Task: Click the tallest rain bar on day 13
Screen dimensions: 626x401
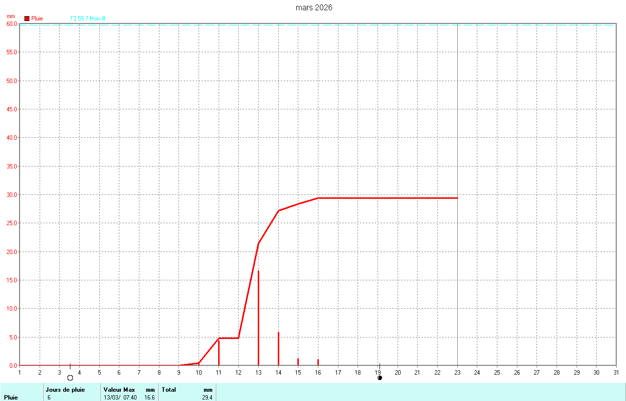Action: click(x=258, y=317)
